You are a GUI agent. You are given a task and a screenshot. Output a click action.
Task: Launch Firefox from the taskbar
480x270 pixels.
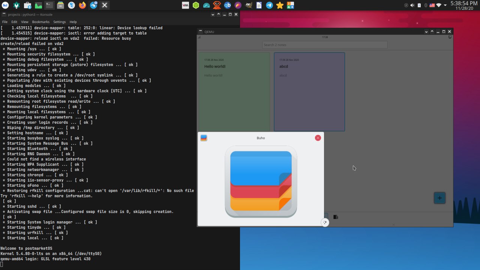tap(82, 5)
